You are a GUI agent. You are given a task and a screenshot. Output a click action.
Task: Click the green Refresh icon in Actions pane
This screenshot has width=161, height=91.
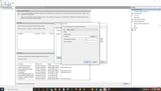133,28
